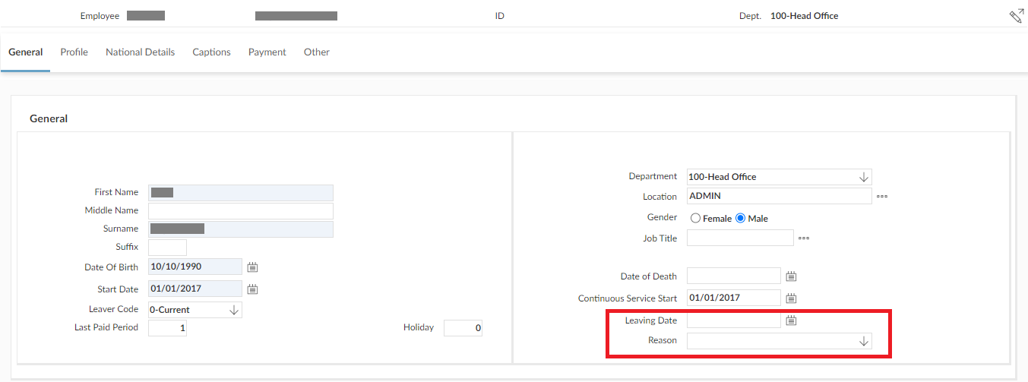
Task: Click the Location field showing ADMIN
Action: (780, 196)
